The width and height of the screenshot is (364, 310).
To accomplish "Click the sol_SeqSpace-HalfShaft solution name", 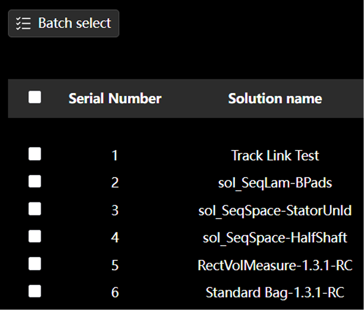I will [275, 238].
